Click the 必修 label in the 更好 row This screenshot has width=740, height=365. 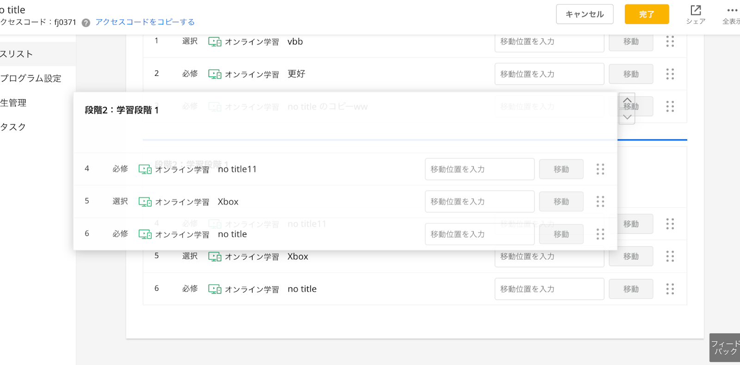[190, 73]
